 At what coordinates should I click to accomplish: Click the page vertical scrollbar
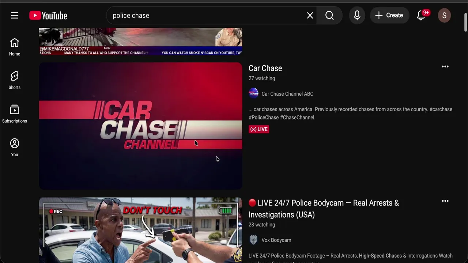[465, 23]
